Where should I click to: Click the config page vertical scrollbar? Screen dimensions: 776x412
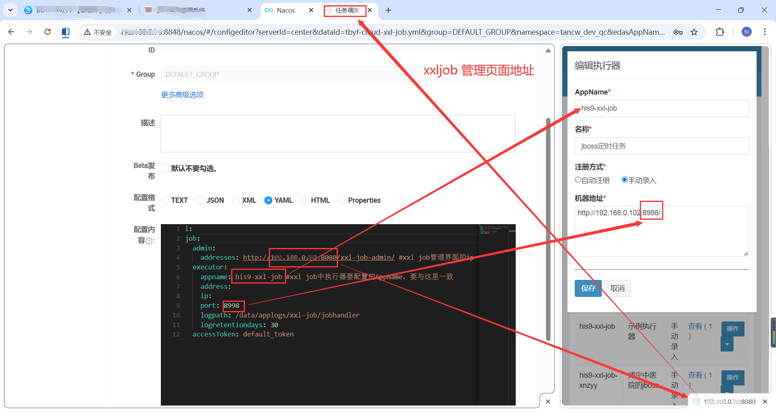point(548,229)
